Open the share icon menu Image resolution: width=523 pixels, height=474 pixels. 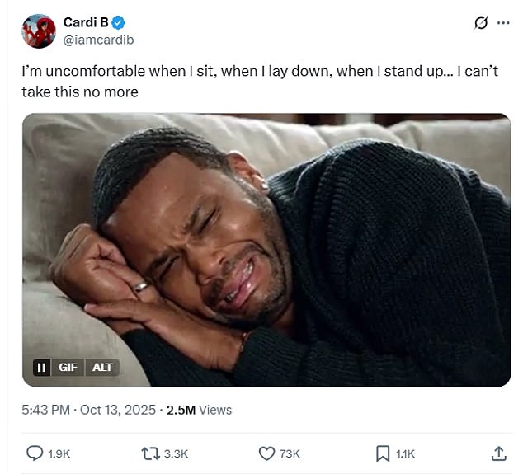(x=498, y=453)
